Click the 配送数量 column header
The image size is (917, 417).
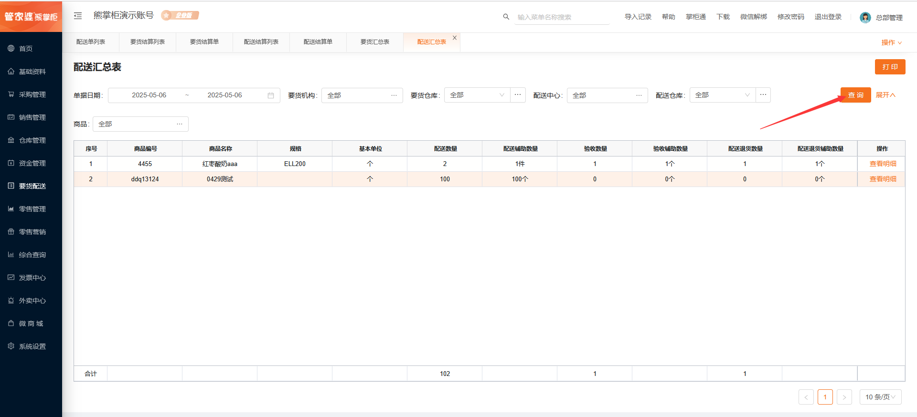[445, 149]
